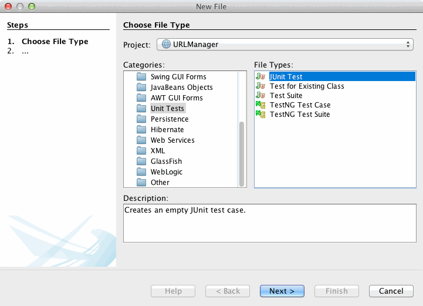This screenshot has width=423, height=306.
Task: Open the Project dropdown showing URLManager
Action: 286,45
